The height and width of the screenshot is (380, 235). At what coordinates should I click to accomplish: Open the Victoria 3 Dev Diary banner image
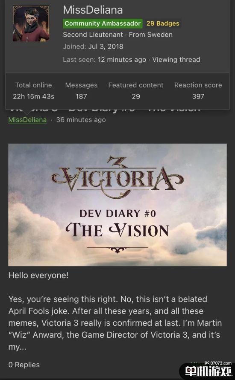[x=117, y=205]
